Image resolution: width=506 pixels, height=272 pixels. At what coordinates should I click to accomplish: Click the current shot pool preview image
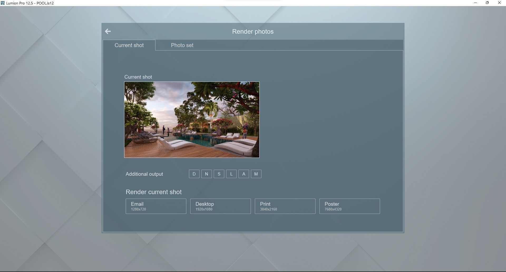pyautogui.click(x=192, y=120)
